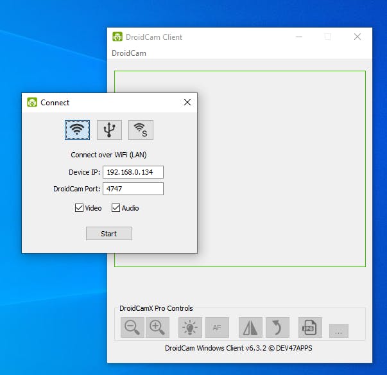Image resolution: width=387 pixels, height=375 pixels.
Task: Toggle the LED flash lightbulb icon
Action: pos(190,327)
